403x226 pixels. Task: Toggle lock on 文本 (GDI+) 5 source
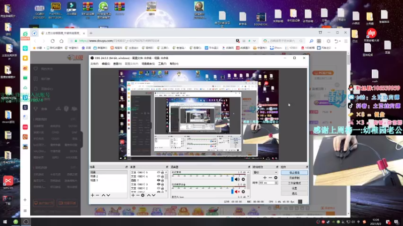coord(162,172)
